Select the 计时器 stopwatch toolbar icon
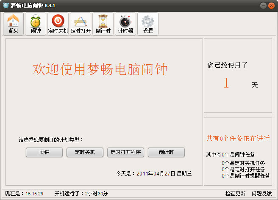The width and height of the screenshot is (278, 200). [125, 24]
